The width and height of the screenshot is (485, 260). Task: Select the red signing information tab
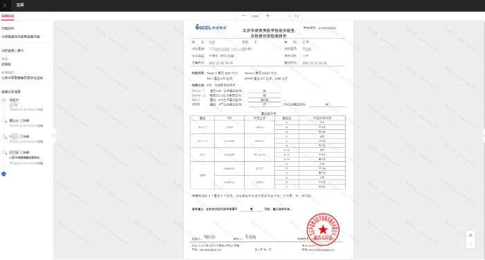(8, 16)
